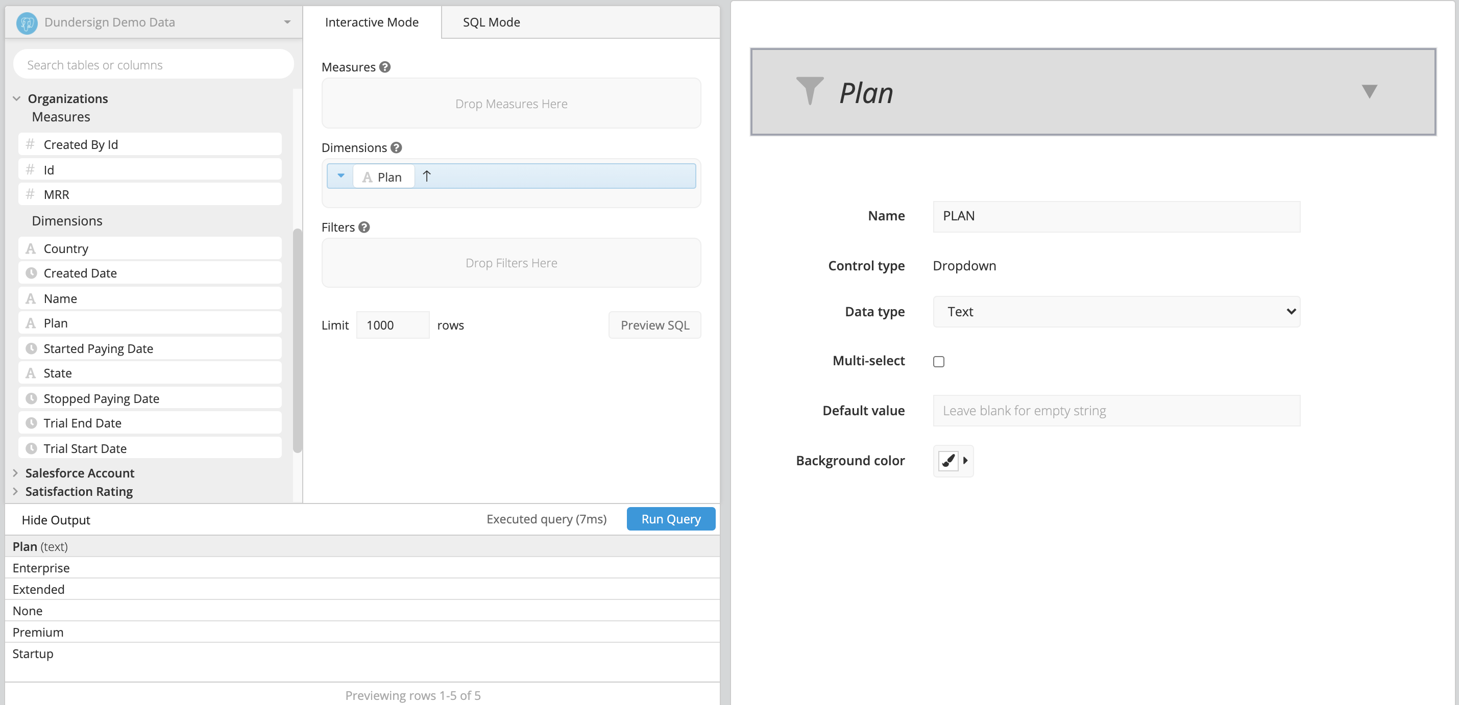This screenshot has height=705, width=1459.
Task: Click the PostgreSQL elephant data source icon
Action: pos(27,22)
